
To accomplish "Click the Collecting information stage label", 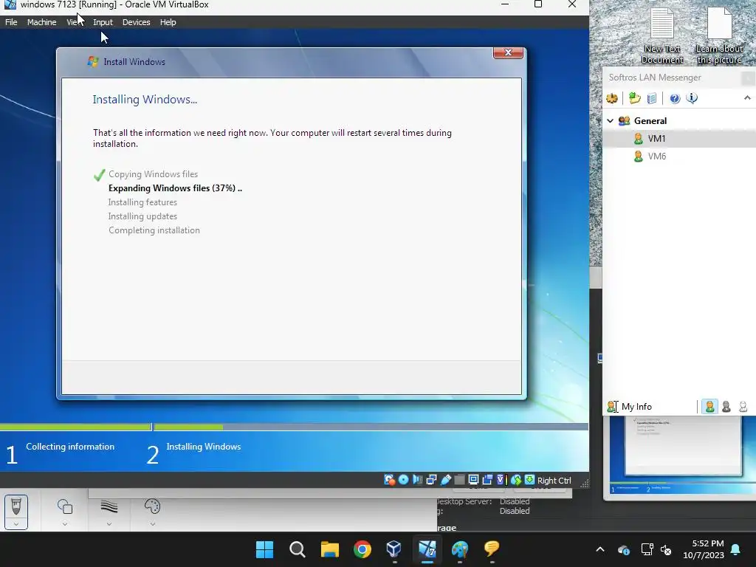I will (70, 447).
